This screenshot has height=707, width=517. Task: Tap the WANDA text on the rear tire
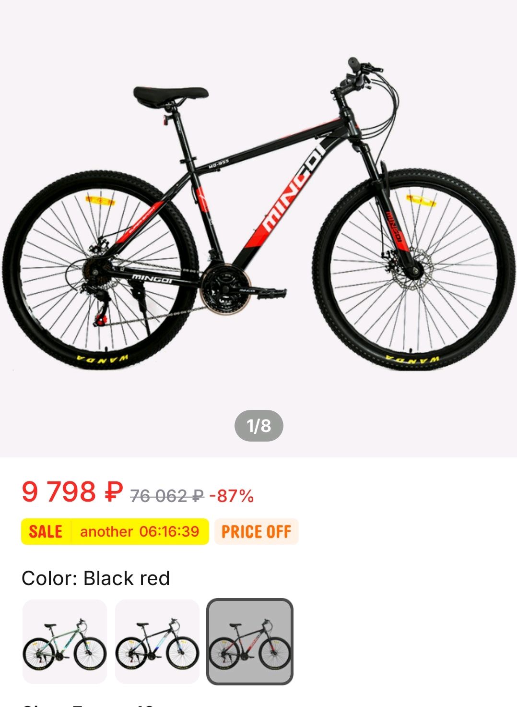coord(102,359)
